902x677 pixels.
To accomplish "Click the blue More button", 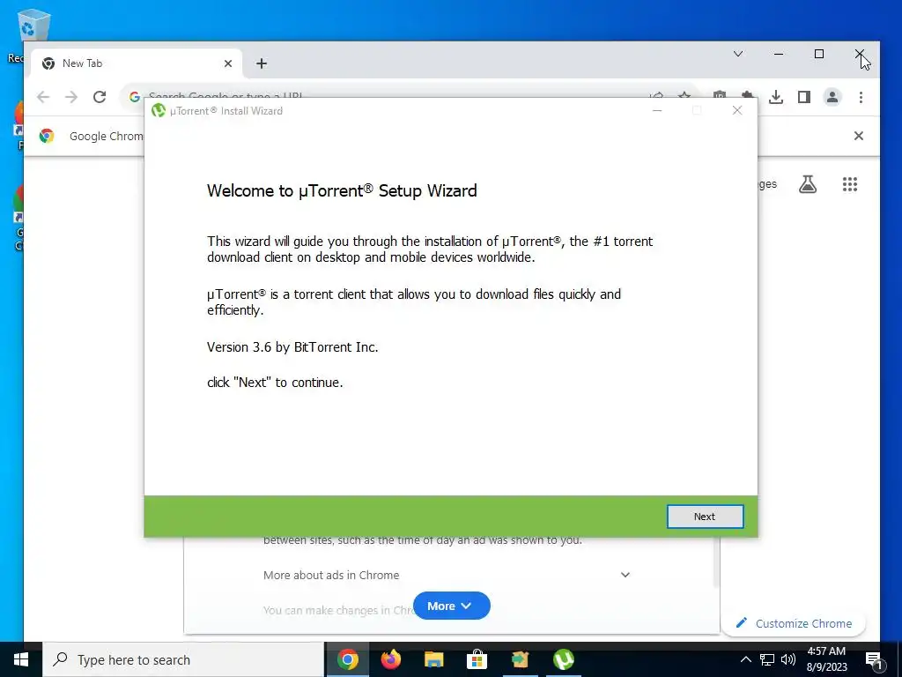I will (451, 606).
